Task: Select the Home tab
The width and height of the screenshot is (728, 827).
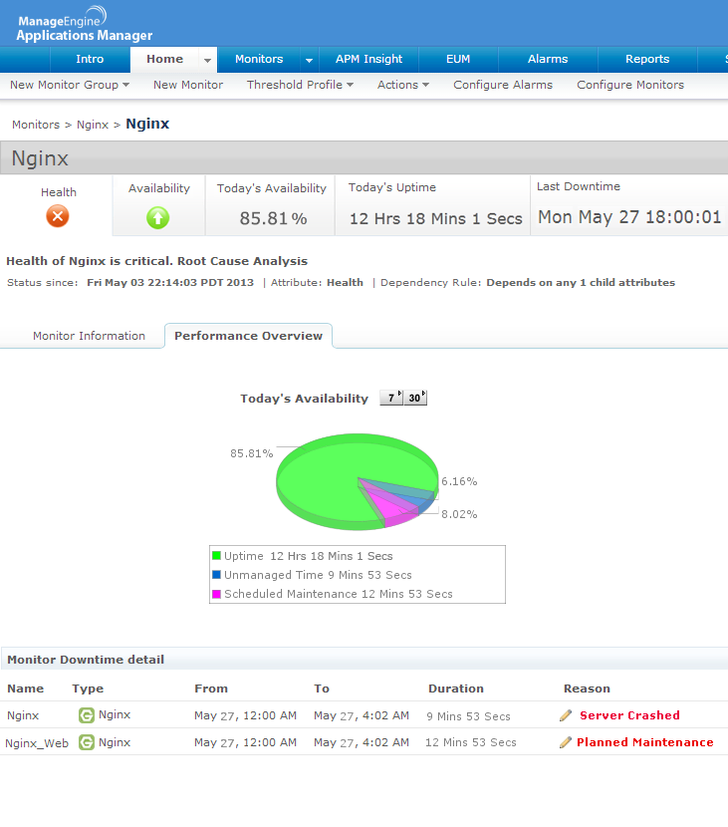Action: pyautogui.click(x=165, y=59)
